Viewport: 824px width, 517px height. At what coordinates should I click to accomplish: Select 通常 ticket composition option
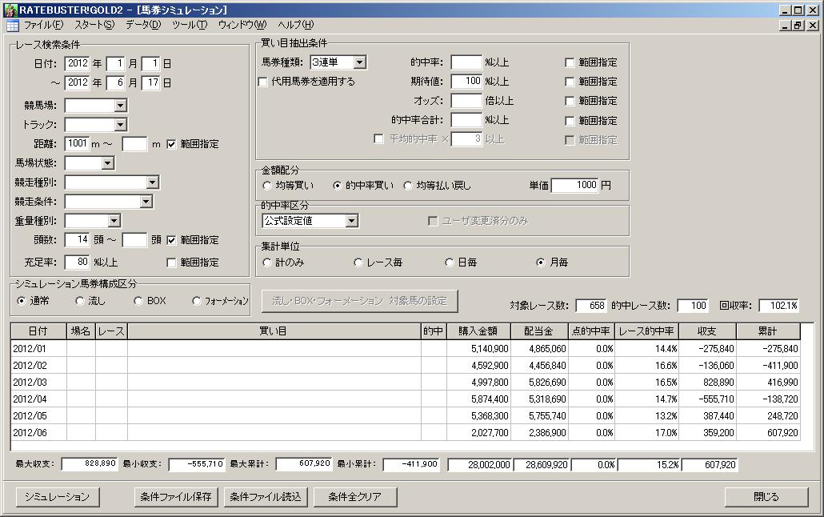click(x=21, y=301)
